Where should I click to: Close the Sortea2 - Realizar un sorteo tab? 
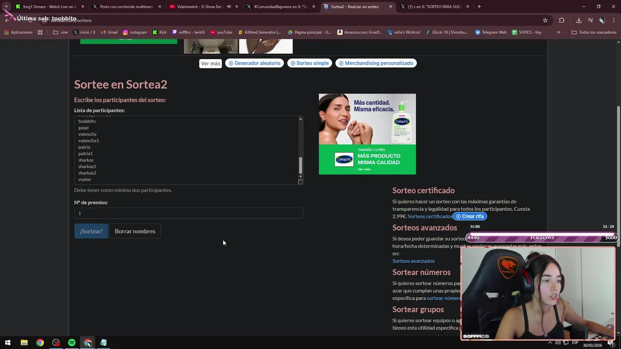pos(391,7)
